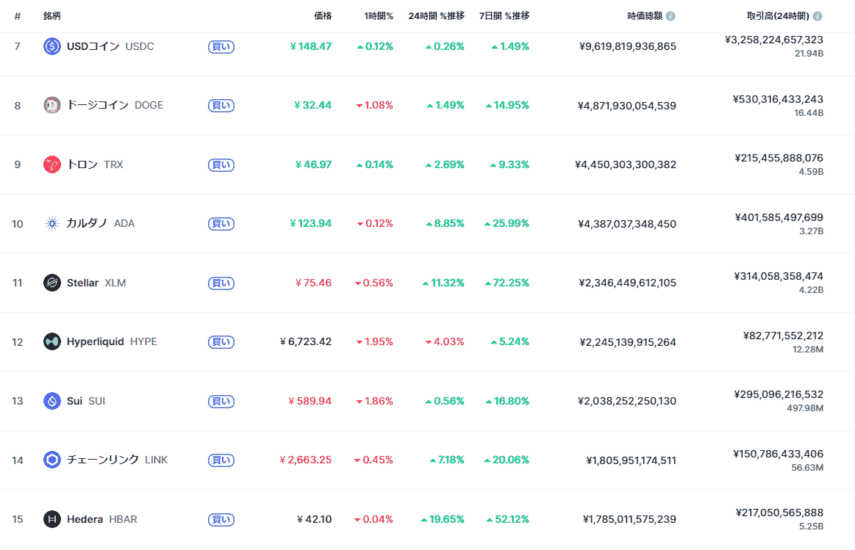The width and height of the screenshot is (855, 550).
Task: Click the 買い button for ADA
Action: point(221,224)
